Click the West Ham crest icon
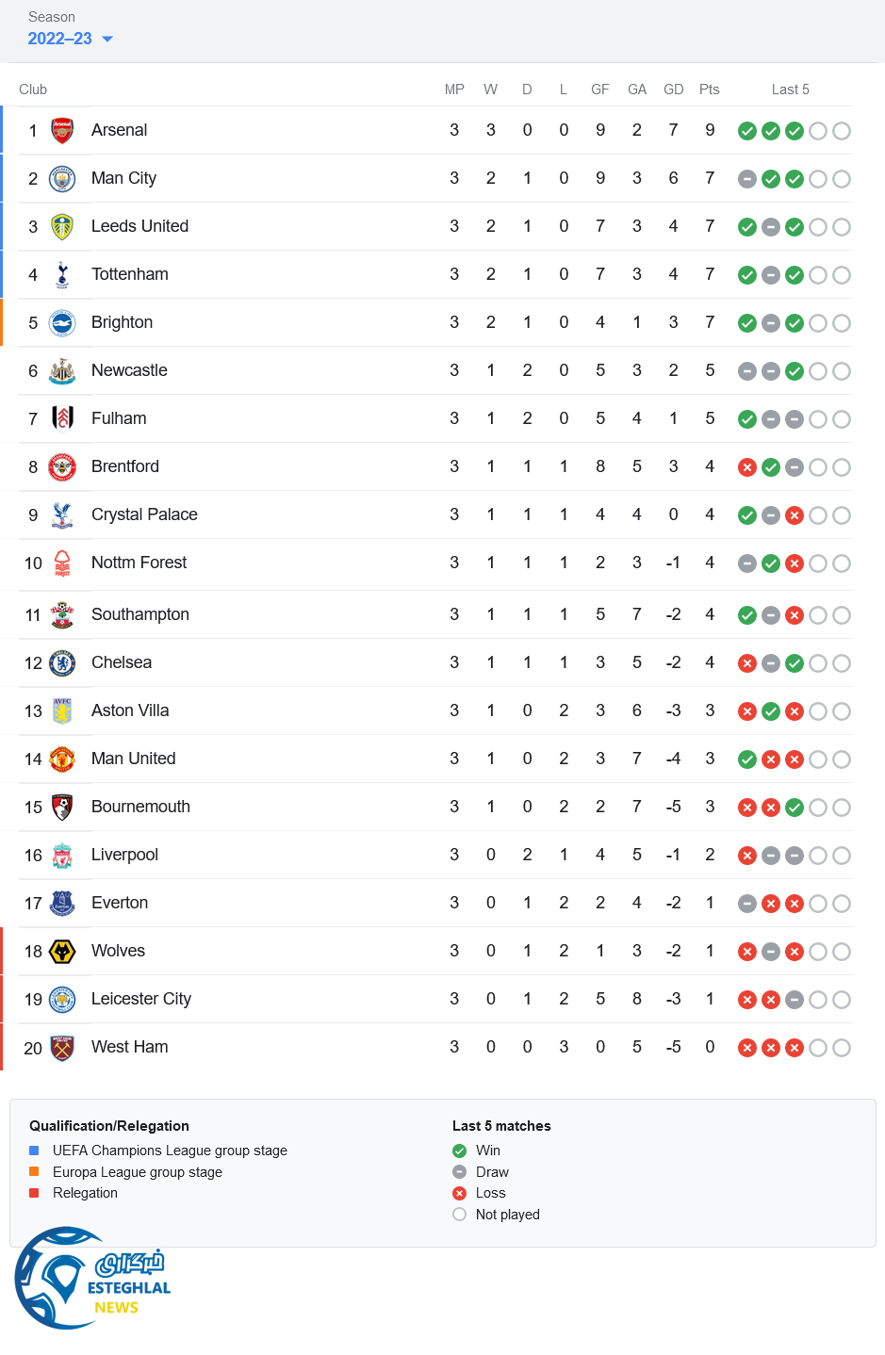885x1355 pixels. tap(62, 1048)
